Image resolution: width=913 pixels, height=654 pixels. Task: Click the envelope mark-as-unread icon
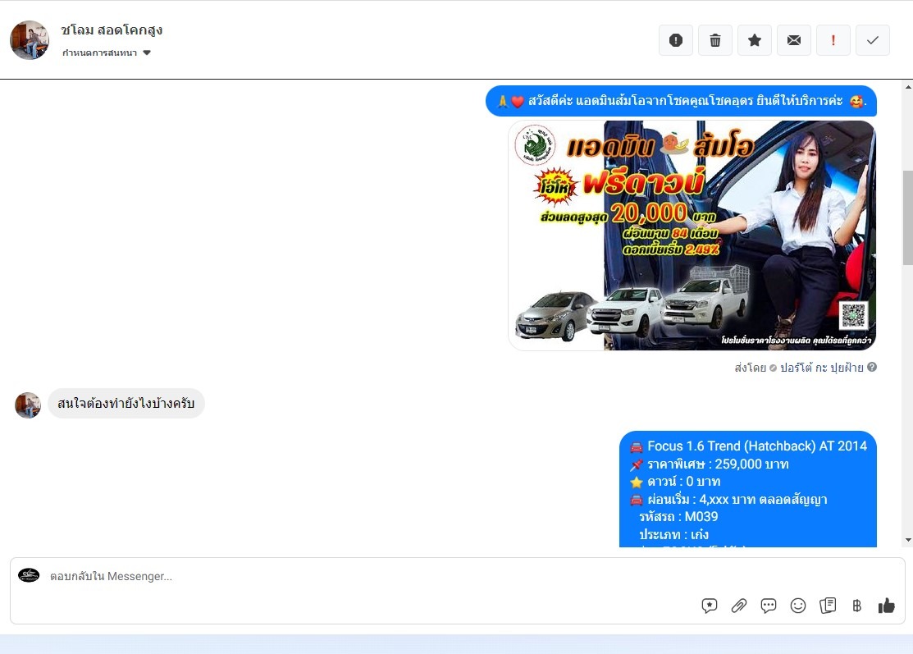tap(793, 40)
